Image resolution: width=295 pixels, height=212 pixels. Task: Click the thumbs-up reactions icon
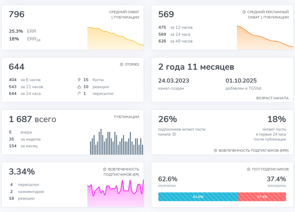pos(79,87)
